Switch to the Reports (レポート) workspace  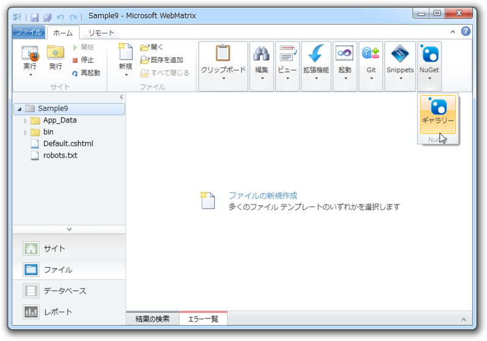(69, 312)
